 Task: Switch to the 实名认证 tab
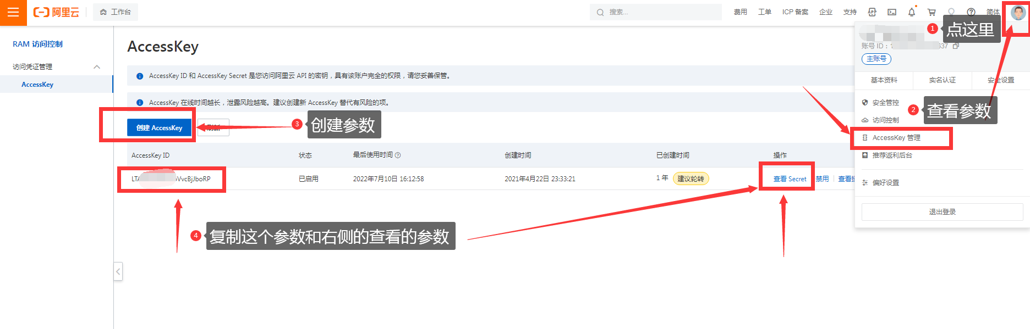click(943, 80)
